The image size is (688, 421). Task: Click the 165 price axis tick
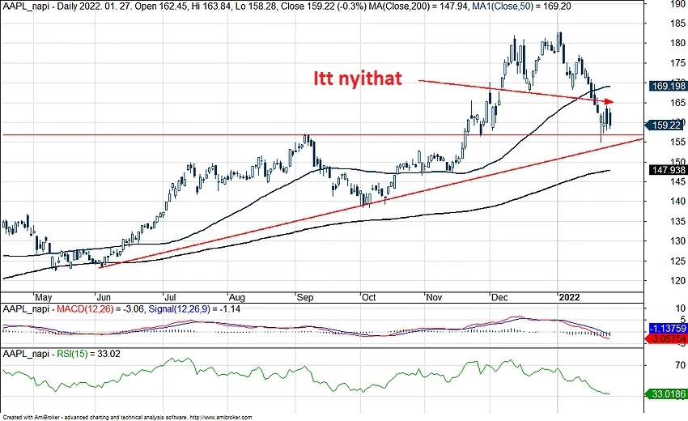pyautogui.click(x=678, y=102)
